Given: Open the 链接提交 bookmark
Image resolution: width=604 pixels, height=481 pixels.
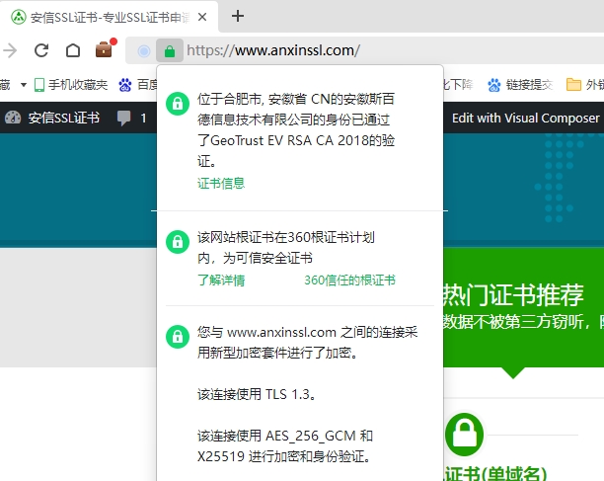Looking at the screenshot, I should [520, 84].
